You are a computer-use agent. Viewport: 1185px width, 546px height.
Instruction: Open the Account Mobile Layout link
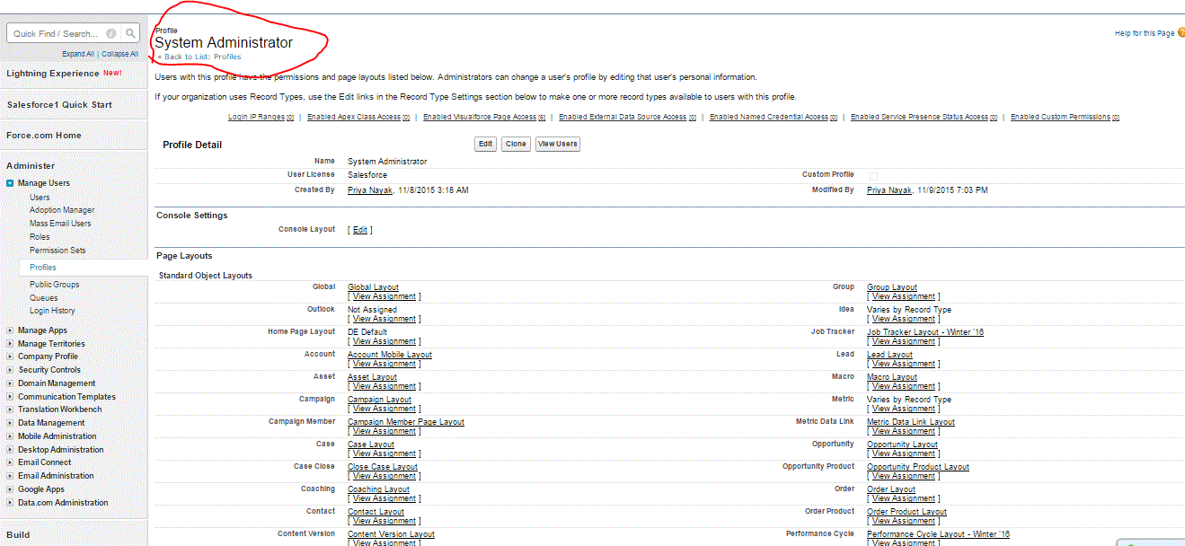pyautogui.click(x=390, y=355)
